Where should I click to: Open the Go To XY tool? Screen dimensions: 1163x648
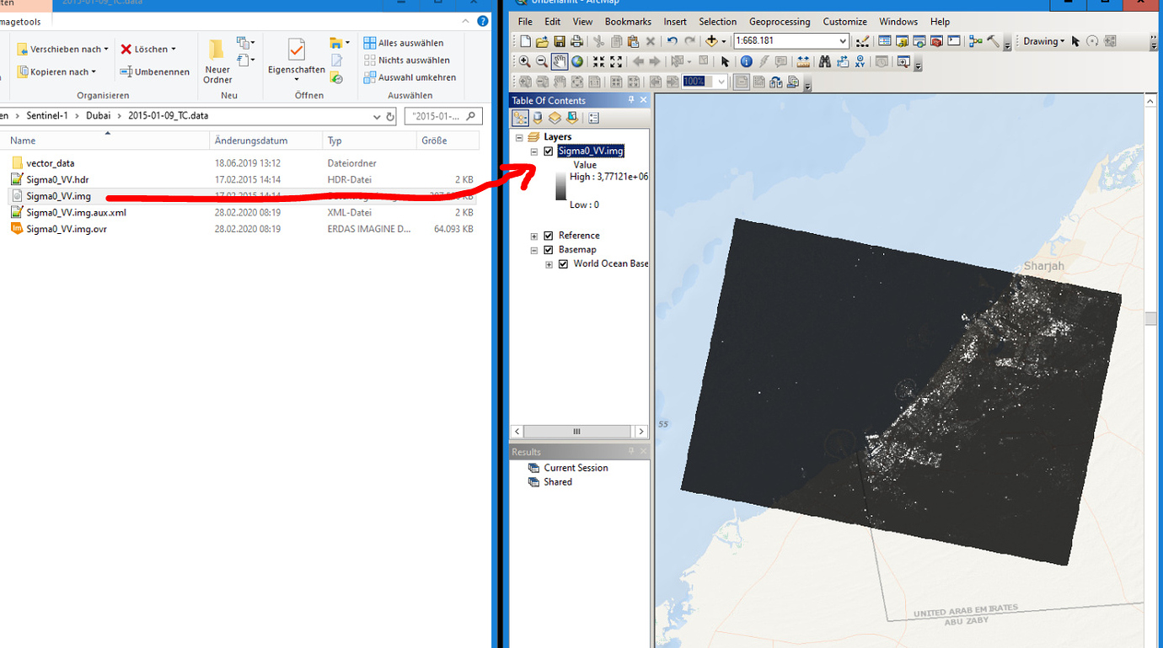[x=859, y=62]
